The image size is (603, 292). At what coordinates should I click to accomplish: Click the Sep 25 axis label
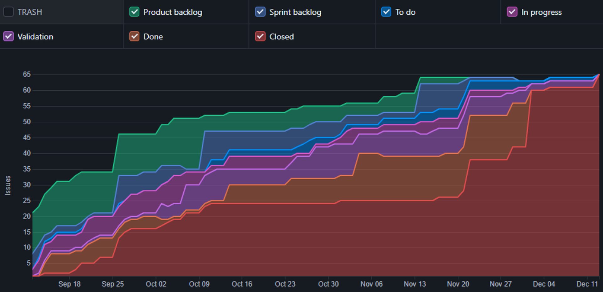click(113, 284)
